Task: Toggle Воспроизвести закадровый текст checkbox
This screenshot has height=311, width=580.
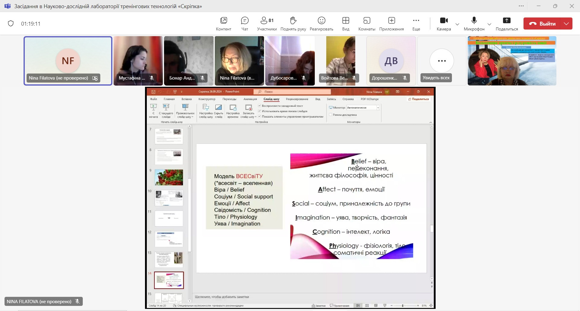Action: [x=259, y=106]
